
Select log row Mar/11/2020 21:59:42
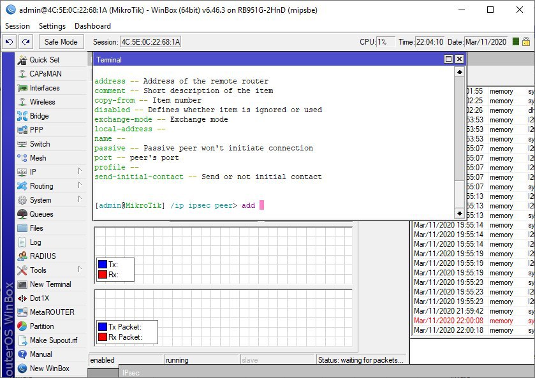[x=474, y=311]
